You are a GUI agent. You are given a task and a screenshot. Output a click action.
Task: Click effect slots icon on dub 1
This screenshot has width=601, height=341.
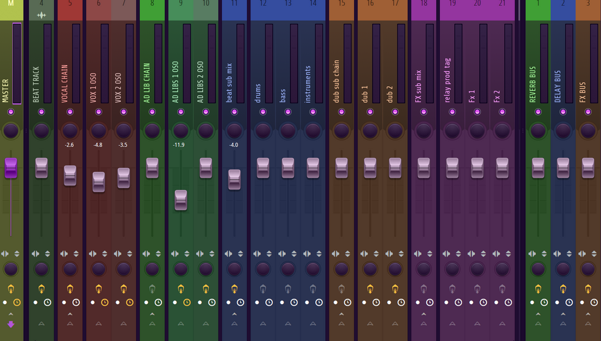click(x=370, y=289)
